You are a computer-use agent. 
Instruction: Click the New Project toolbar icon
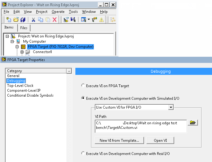pos(9,20)
